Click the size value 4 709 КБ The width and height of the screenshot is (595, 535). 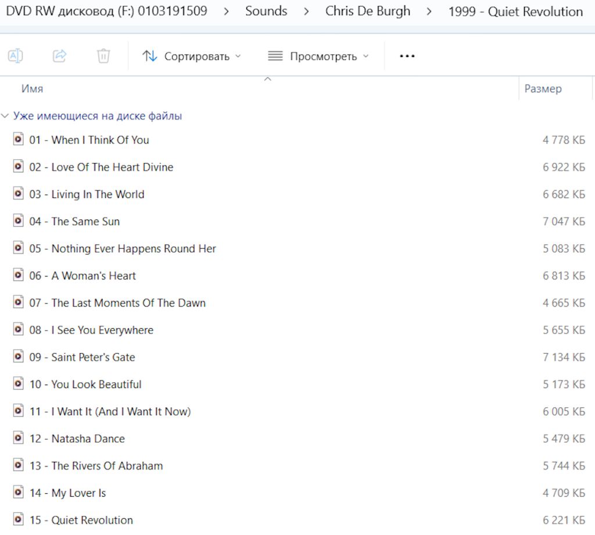564,493
